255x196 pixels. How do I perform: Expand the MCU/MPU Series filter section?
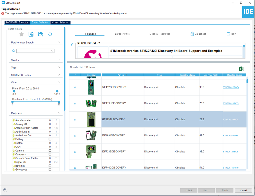[x=59, y=75]
